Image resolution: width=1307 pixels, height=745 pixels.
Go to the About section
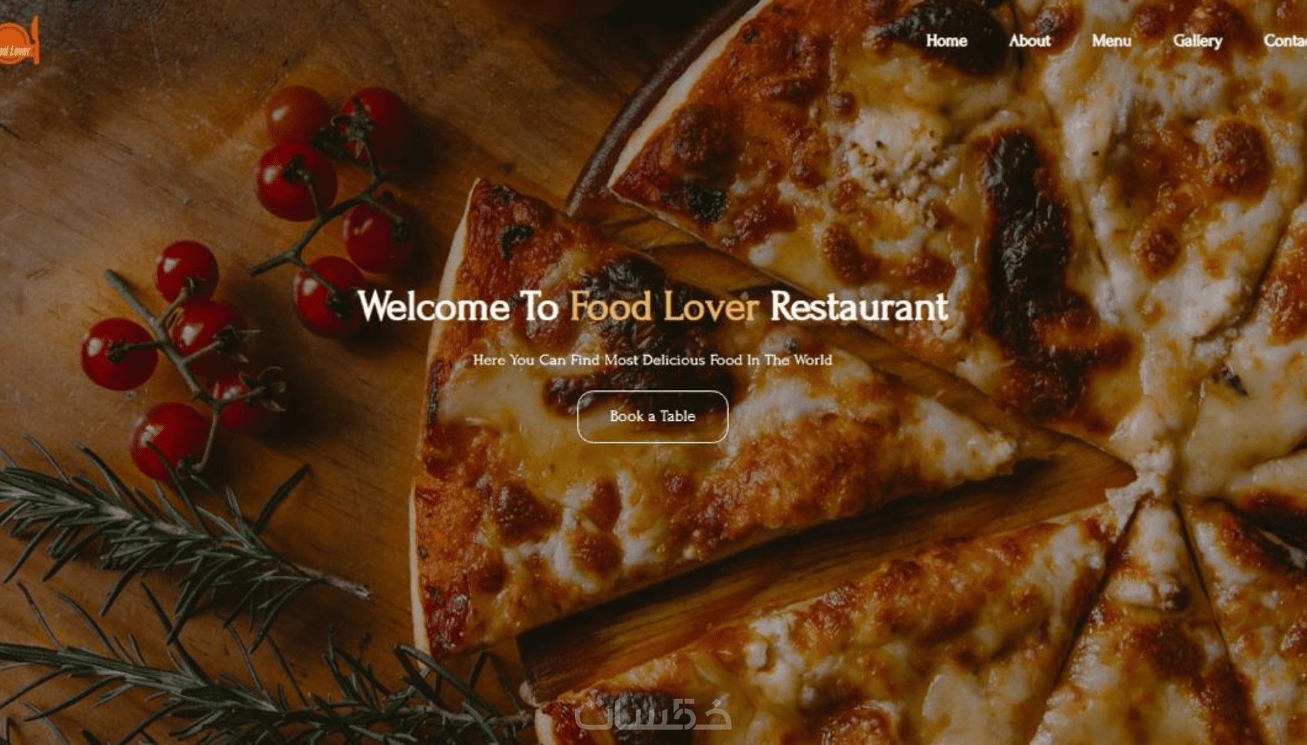pyautogui.click(x=1029, y=41)
